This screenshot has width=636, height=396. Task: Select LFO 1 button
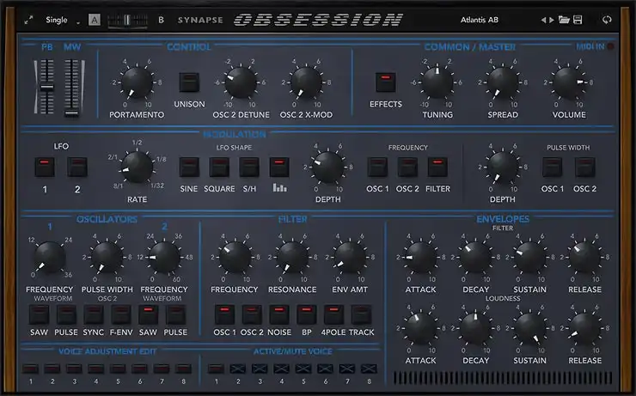coord(45,167)
